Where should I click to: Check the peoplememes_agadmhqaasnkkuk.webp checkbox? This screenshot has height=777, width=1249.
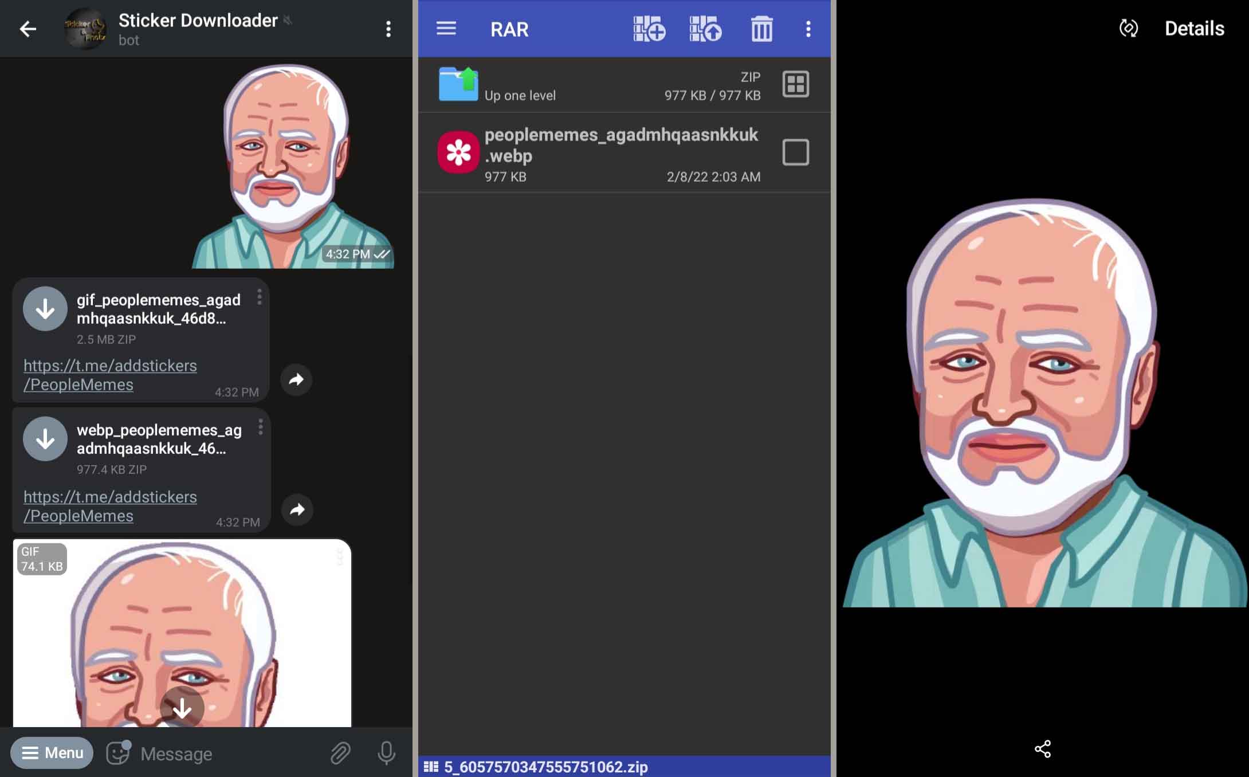click(796, 152)
